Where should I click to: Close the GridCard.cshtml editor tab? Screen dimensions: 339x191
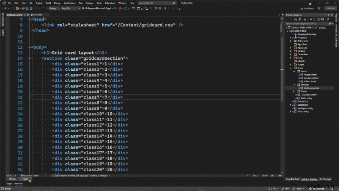pos(28,15)
